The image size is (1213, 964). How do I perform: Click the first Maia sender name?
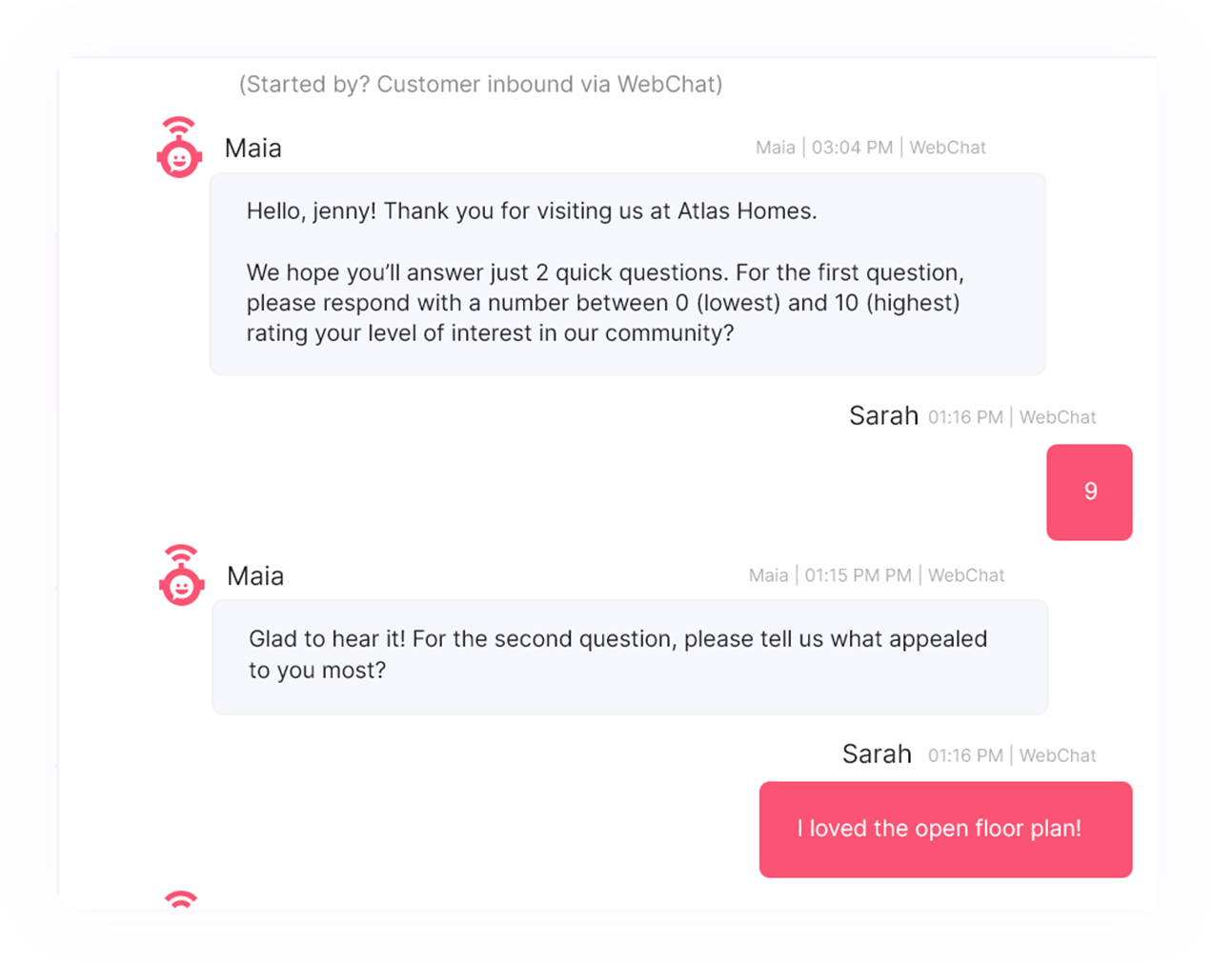point(253,149)
